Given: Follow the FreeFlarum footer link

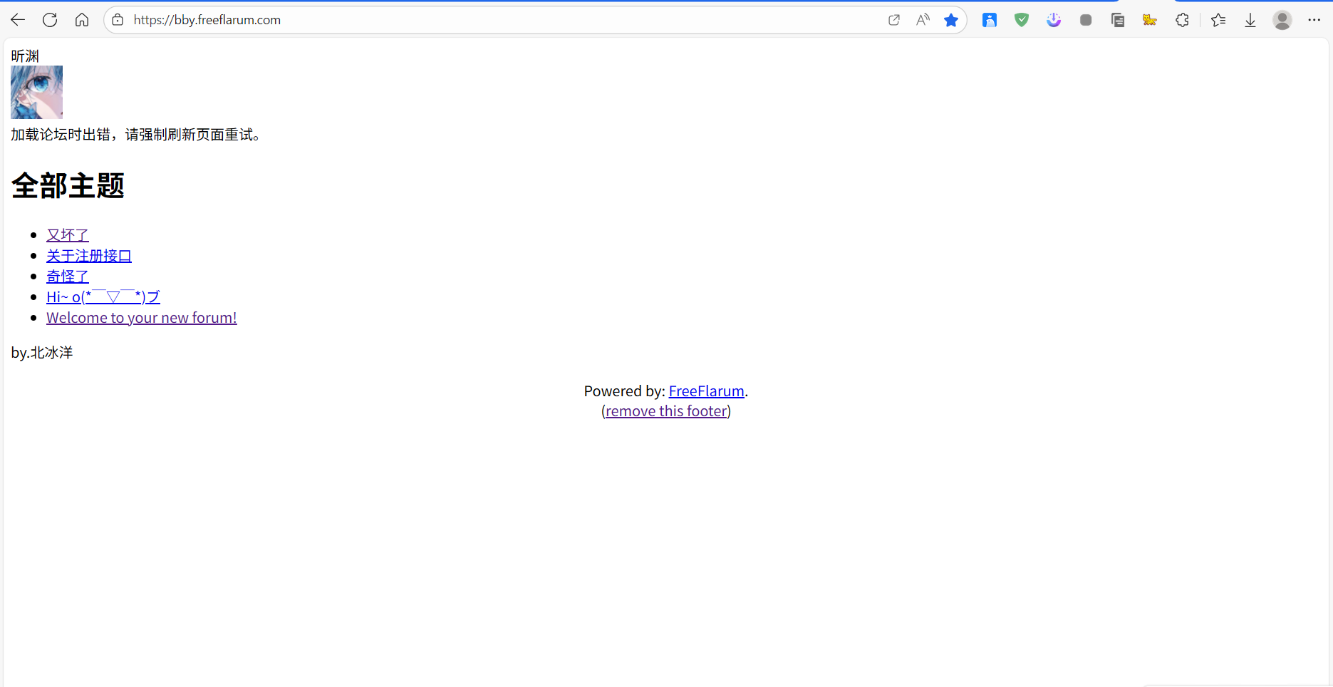Looking at the screenshot, I should 706,391.
